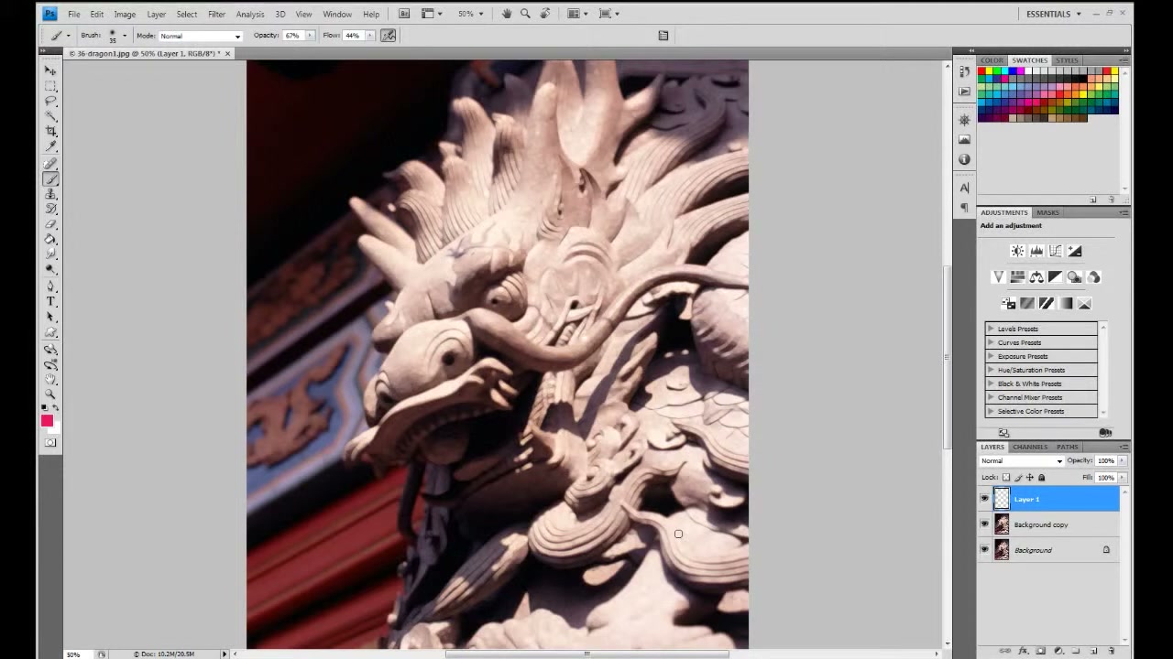1173x659 pixels.
Task: Open the brush Mode dropdown
Action: click(x=200, y=36)
